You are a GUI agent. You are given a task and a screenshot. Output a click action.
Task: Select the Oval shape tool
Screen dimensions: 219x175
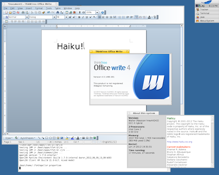(50, 138)
